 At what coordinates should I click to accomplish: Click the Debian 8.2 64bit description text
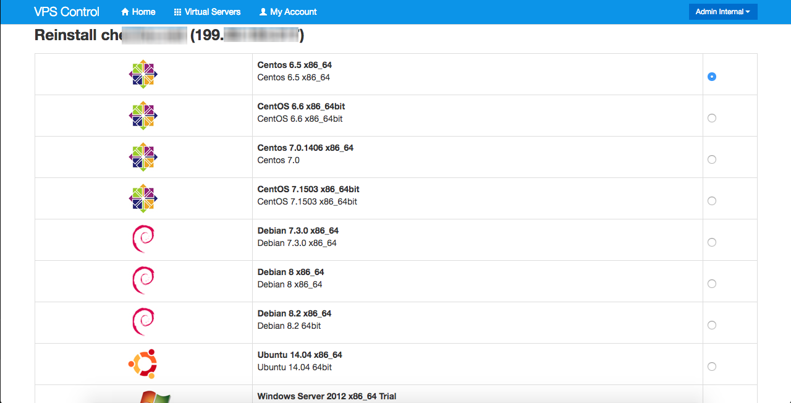point(289,326)
